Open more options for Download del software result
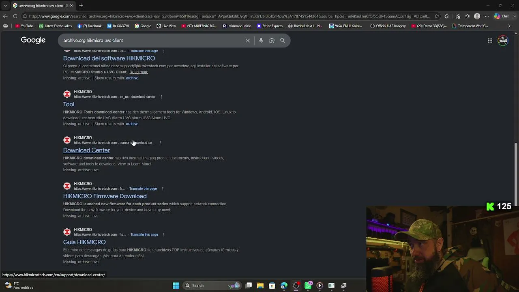The image size is (519, 292). [x=163, y=51]
